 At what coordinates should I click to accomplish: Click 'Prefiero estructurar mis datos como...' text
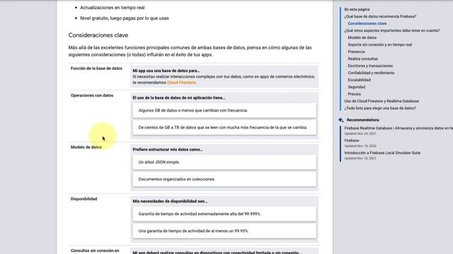[168, 150]
